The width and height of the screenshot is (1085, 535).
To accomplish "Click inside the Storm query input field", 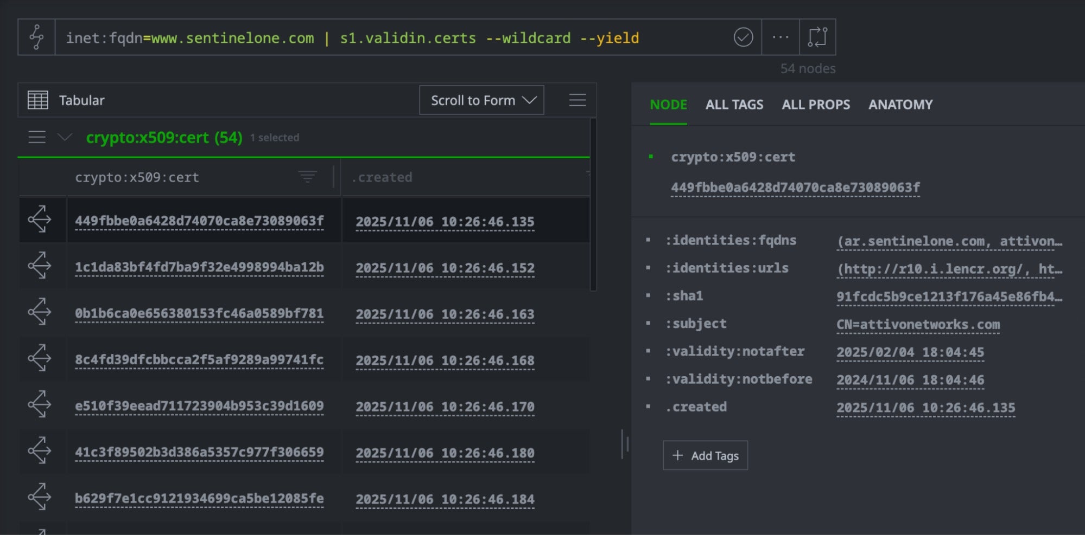I will [x=380, y=38].
